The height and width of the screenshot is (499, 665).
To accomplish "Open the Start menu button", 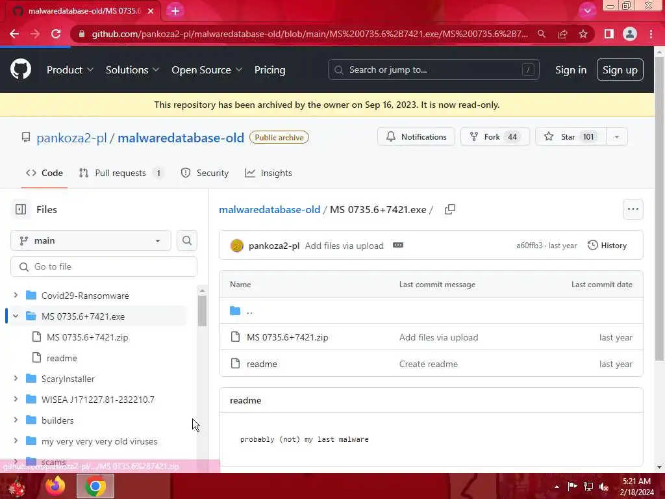I will point(17,486).
